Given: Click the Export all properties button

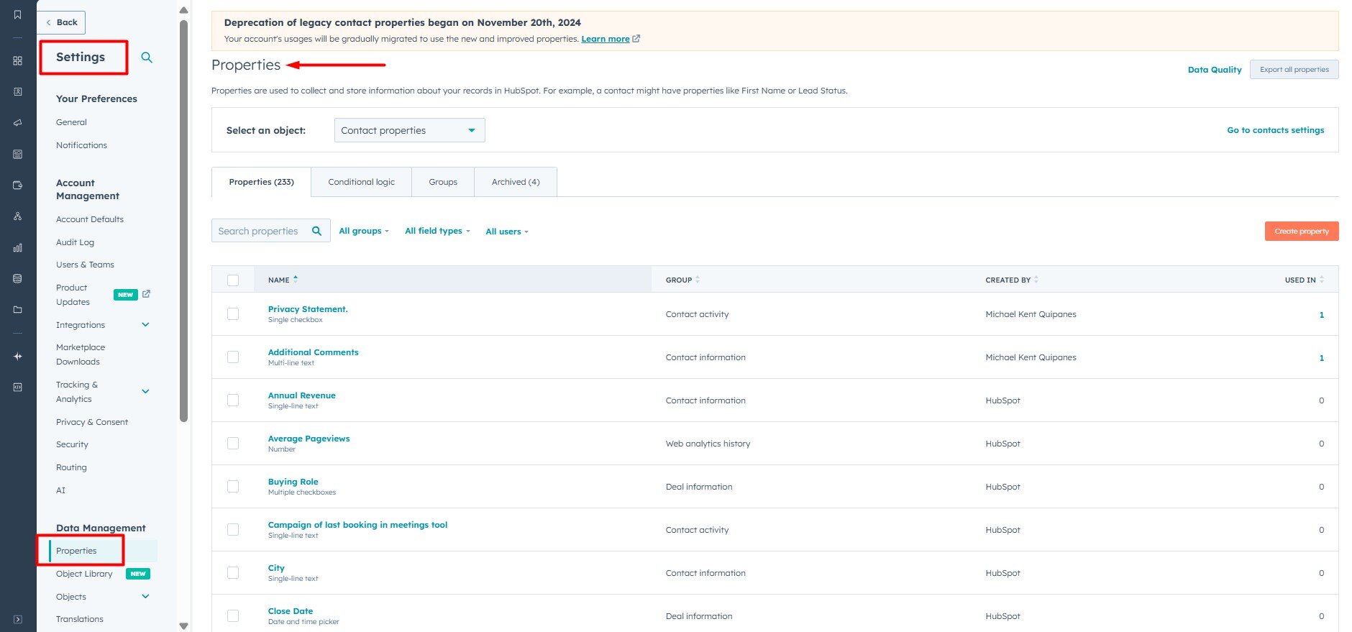Looking at the screenshot, I should [x=1294, y=70].
